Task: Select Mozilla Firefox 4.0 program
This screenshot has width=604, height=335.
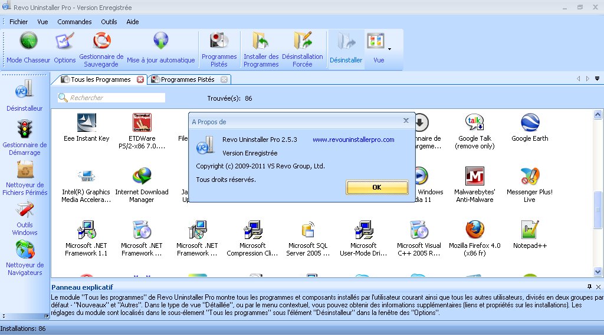Action: pyautogui.click(x=475, y=238)
